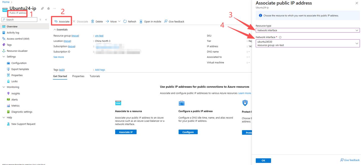Click the Refresh toolbar icon
The height and width of the screenshot is (165, 361).
pyautogui.click(x=125, y=21)
